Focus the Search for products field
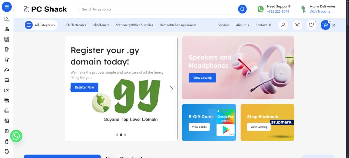This screenshot has width=349, height=158. click(x=158, y=9)
